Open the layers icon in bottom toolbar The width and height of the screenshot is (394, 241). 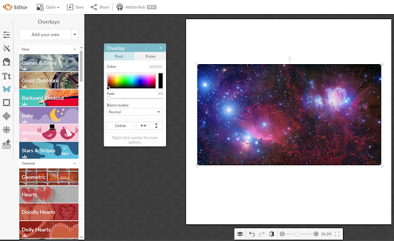(x=240, y=234)
